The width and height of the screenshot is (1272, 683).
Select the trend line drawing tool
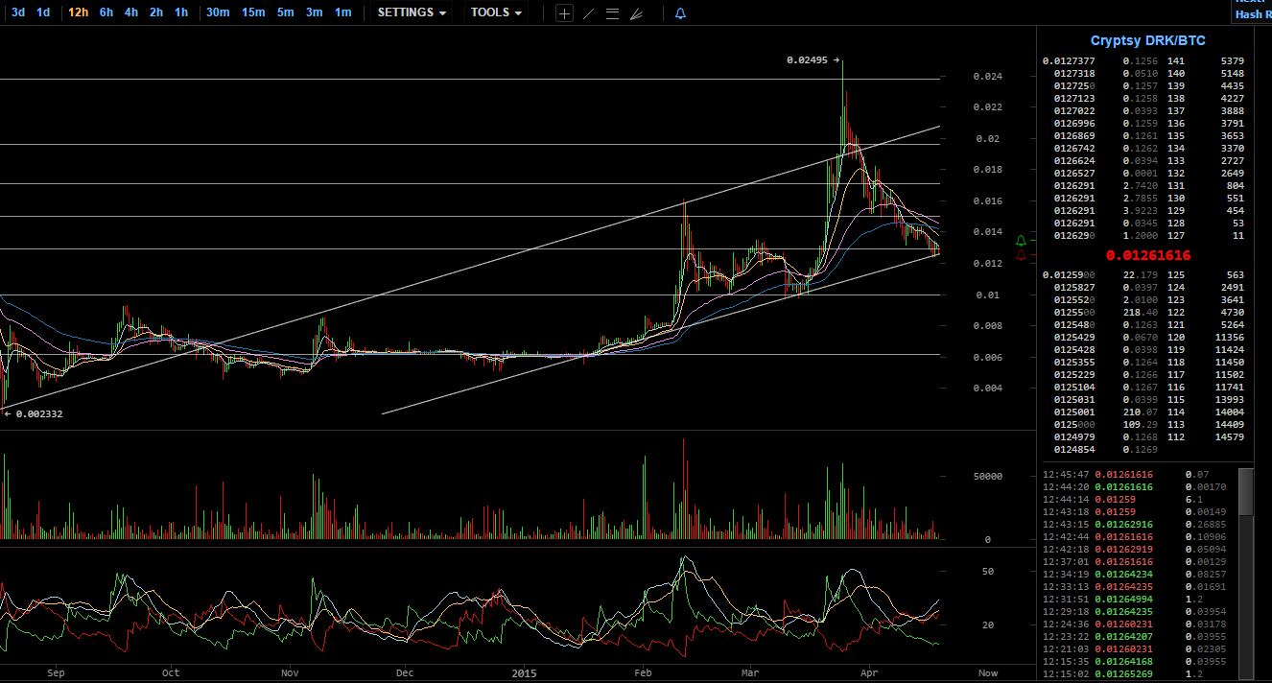pos(588,13)
